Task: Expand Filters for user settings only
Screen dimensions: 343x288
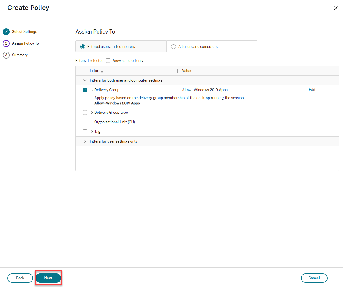Action: [85, 141]
